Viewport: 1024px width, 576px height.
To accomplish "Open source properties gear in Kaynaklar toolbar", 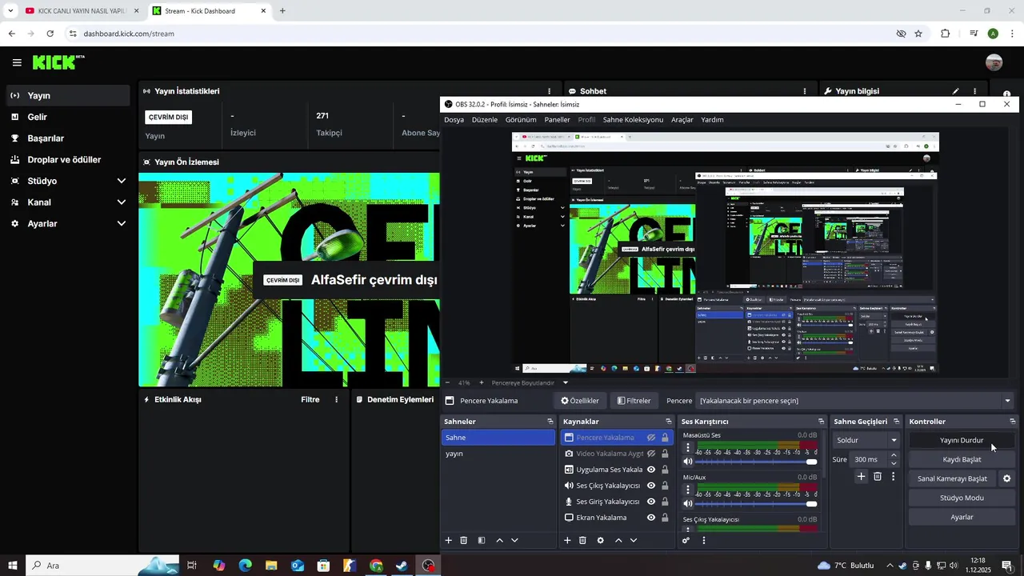I will [x=600, y=541].
